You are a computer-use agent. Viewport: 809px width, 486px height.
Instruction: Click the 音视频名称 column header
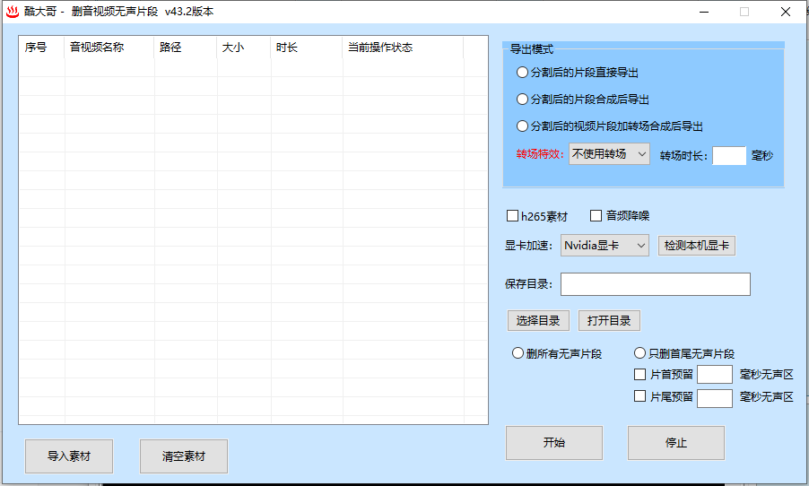click(109, 48)
